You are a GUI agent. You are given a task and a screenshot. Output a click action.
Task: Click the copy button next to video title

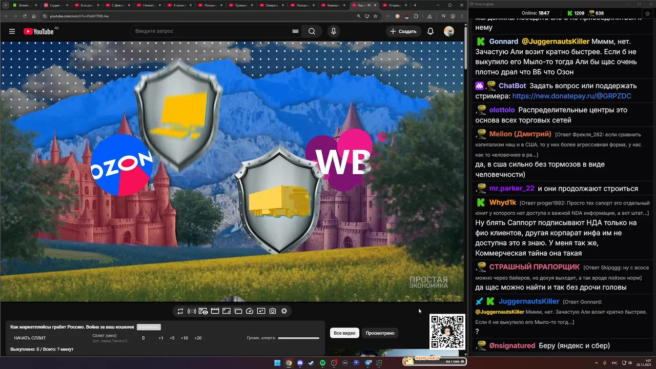coord(149,327)
